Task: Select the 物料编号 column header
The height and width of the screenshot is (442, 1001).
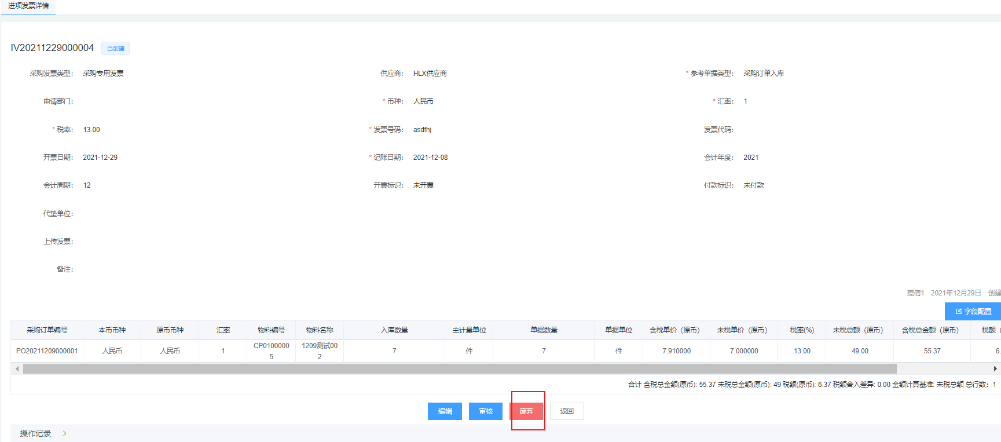Action: click(271, 330)
